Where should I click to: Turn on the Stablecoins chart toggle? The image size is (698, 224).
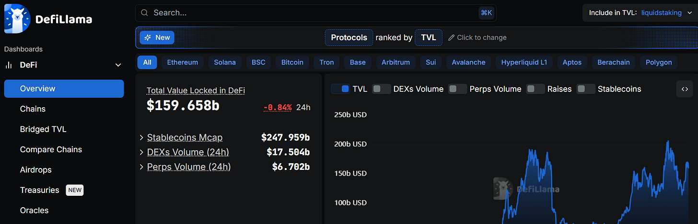click(x=586, y=89)
